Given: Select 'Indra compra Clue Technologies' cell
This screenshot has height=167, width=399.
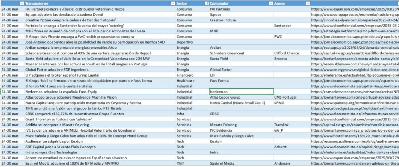Looking at the screenshot, I should pos(100,152).
